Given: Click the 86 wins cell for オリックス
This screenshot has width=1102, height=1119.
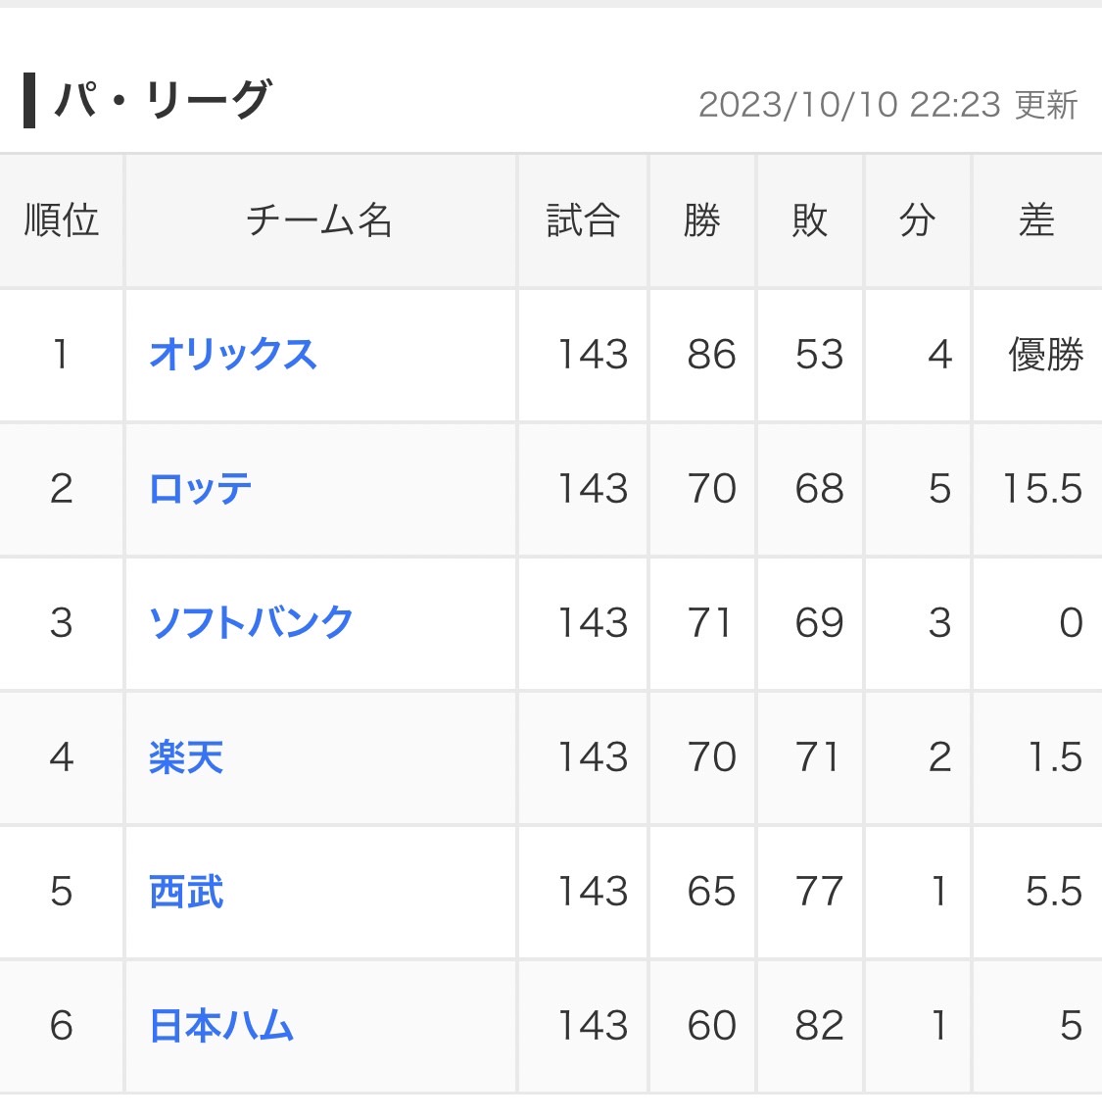Looking at the screenshot, I should (711, 355).
